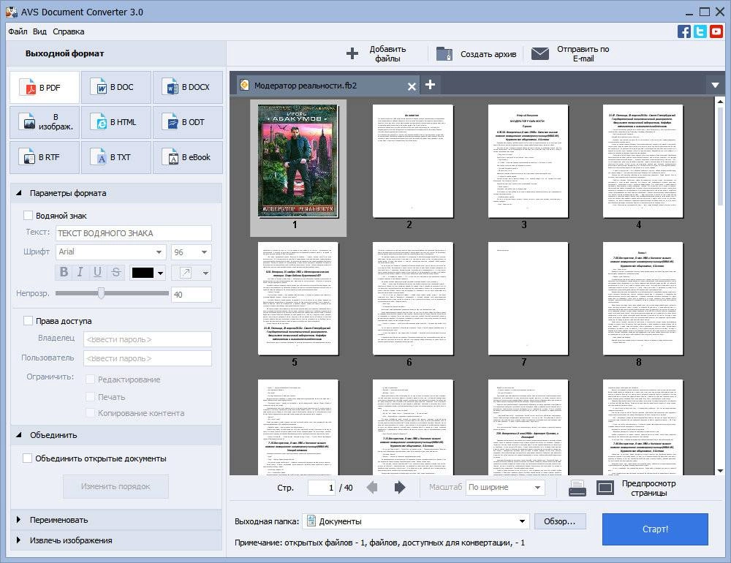
Task: Toggle strikethrough watermark text
Action: coord(116,272)
